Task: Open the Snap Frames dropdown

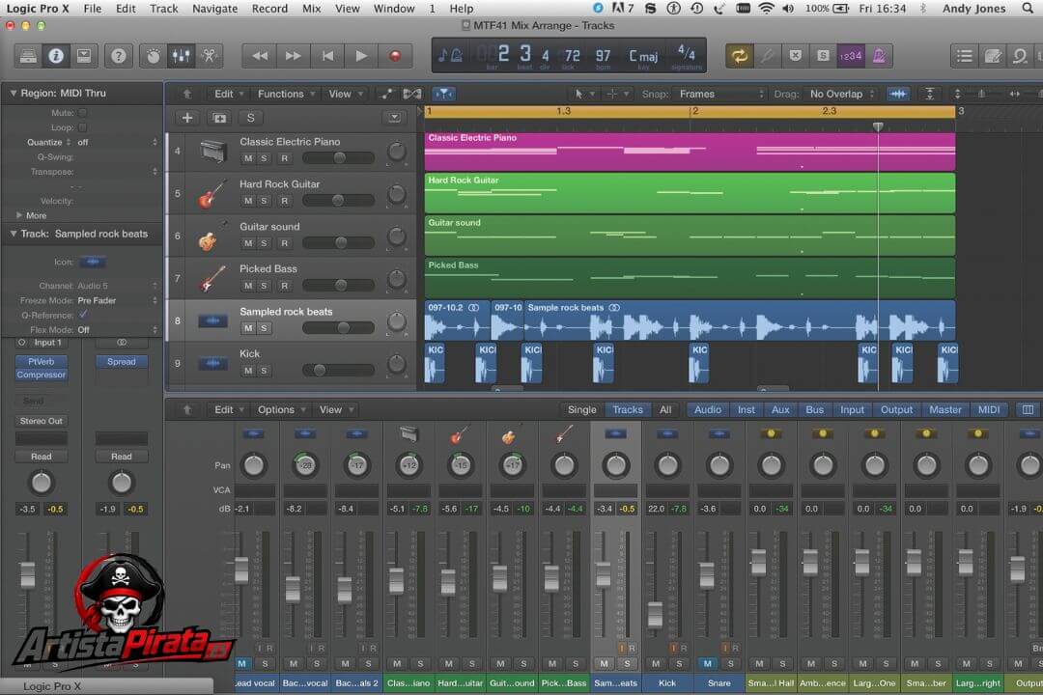Action: 721,94
